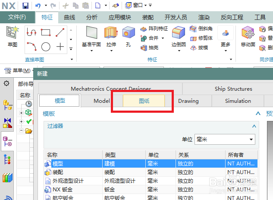Select the circle sketch tool
Image resolution: width=273 pixels, height=200 pixels.
(46, 47)
